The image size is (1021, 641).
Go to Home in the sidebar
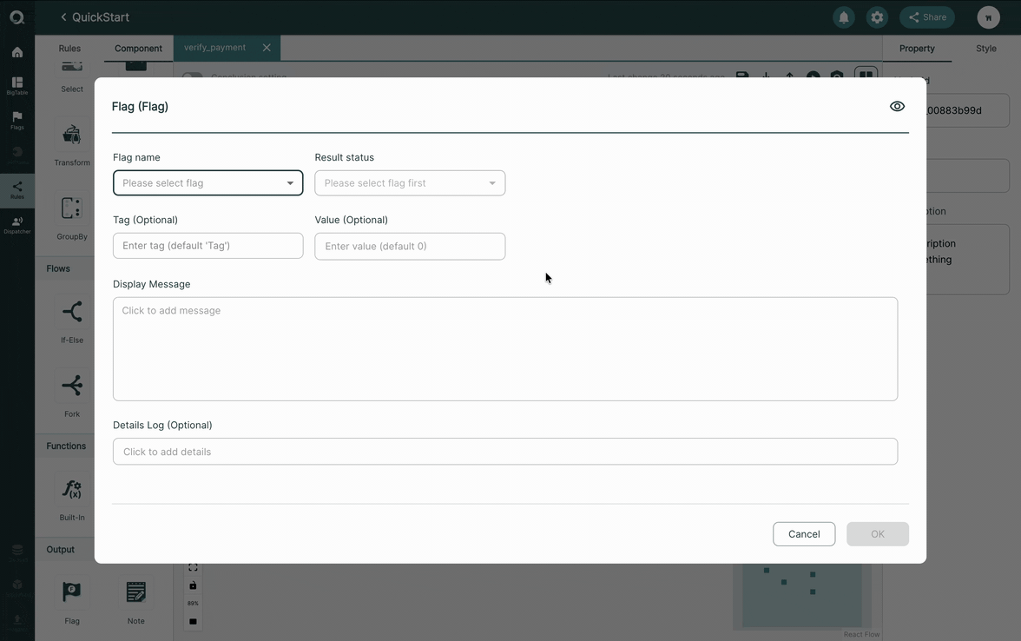(x=17, y=52)
